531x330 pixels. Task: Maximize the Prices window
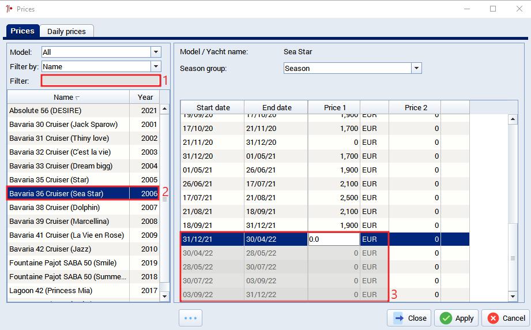493,9
